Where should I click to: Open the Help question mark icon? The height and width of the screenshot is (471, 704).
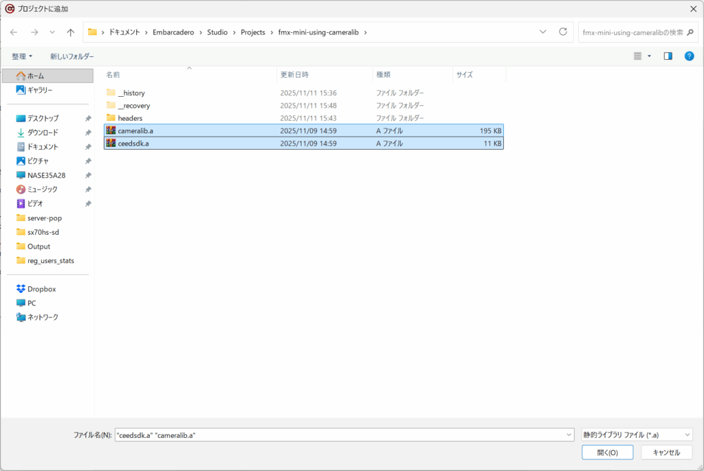pos(689,56)
